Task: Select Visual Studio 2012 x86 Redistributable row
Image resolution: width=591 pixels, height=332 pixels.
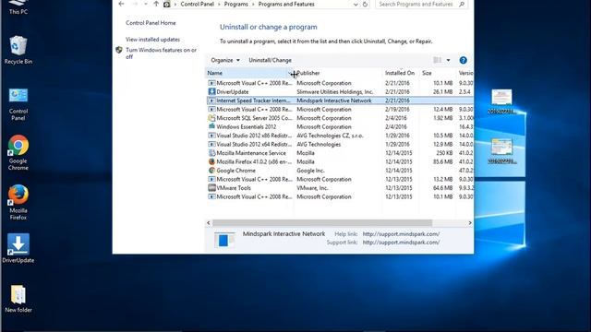Action: [x=340, y=136]
